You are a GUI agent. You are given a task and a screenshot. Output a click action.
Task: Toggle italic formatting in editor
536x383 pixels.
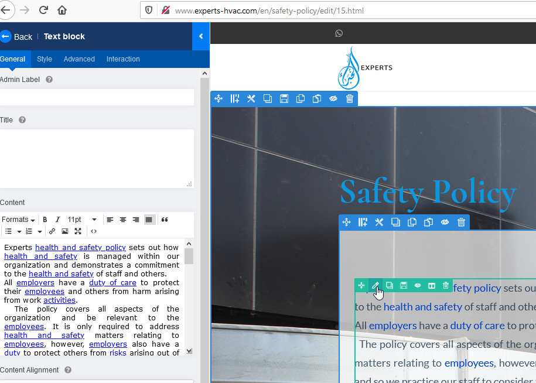(x=57, y=220)
